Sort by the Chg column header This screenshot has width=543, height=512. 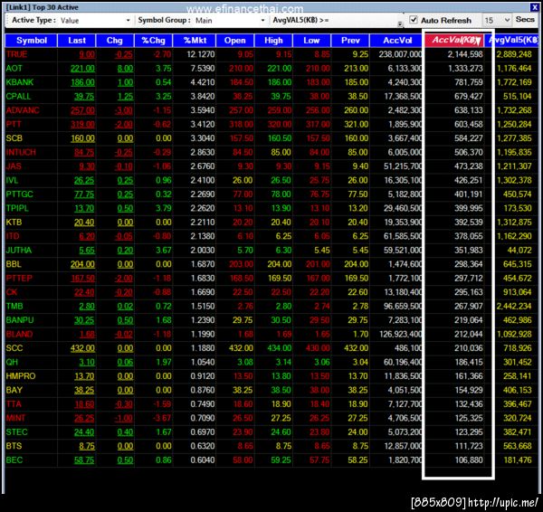tap(115, 41)
